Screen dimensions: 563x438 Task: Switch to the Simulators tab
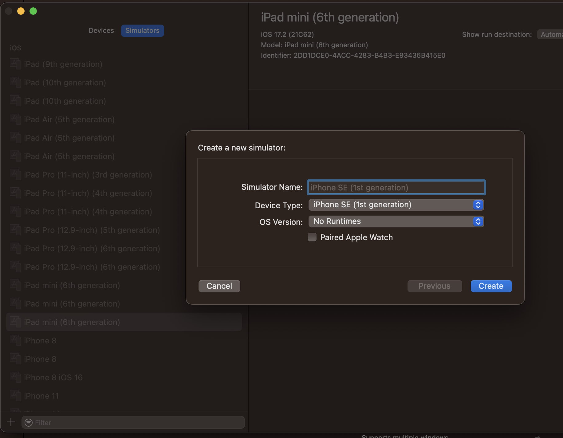tap(142, 30)
